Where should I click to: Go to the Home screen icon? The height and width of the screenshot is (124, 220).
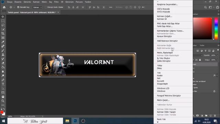(x=4, y=7)
